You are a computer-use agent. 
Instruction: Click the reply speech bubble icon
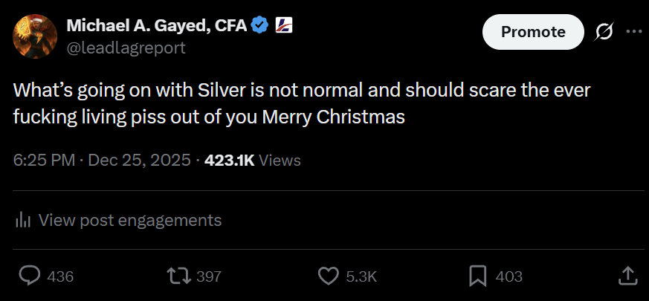coord(30,276)
